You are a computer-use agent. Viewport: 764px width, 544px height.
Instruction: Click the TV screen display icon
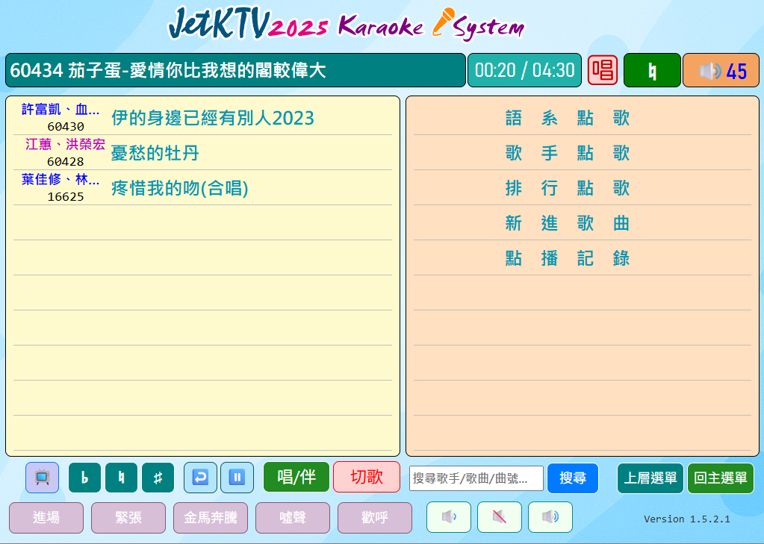[x=43, y=478]
